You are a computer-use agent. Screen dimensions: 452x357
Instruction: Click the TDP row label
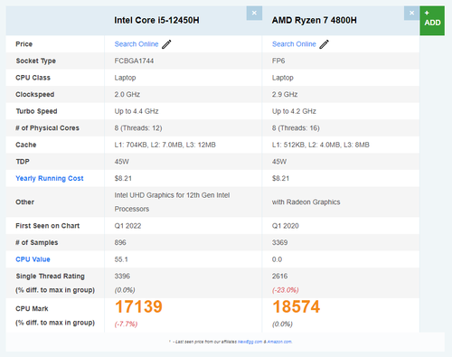click(x=23, y=162)
